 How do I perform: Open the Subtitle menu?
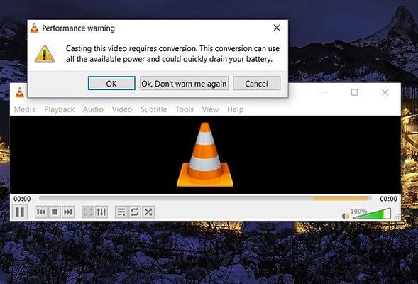tap(154, 109)
